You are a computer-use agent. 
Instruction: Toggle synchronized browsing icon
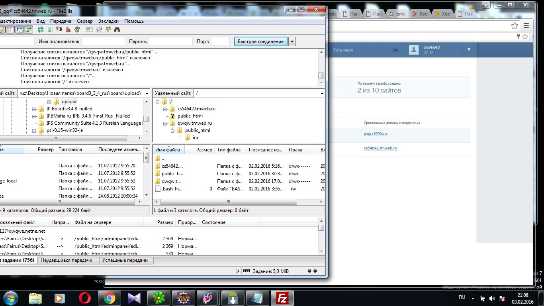(x=108, y=29)
